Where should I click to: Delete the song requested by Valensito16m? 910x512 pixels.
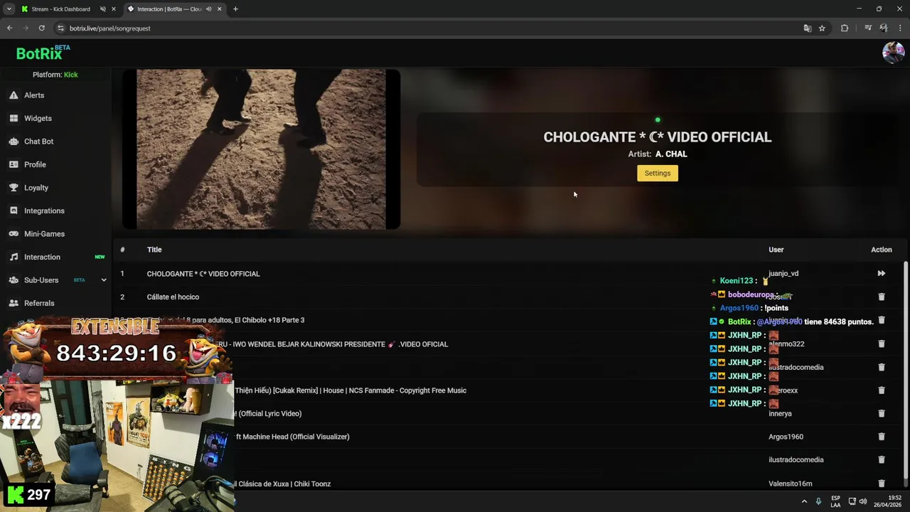click(x=881, y=484)
